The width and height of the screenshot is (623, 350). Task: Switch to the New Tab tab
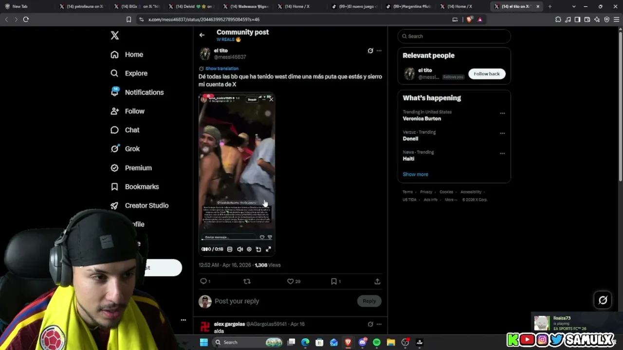click(27, 7)
